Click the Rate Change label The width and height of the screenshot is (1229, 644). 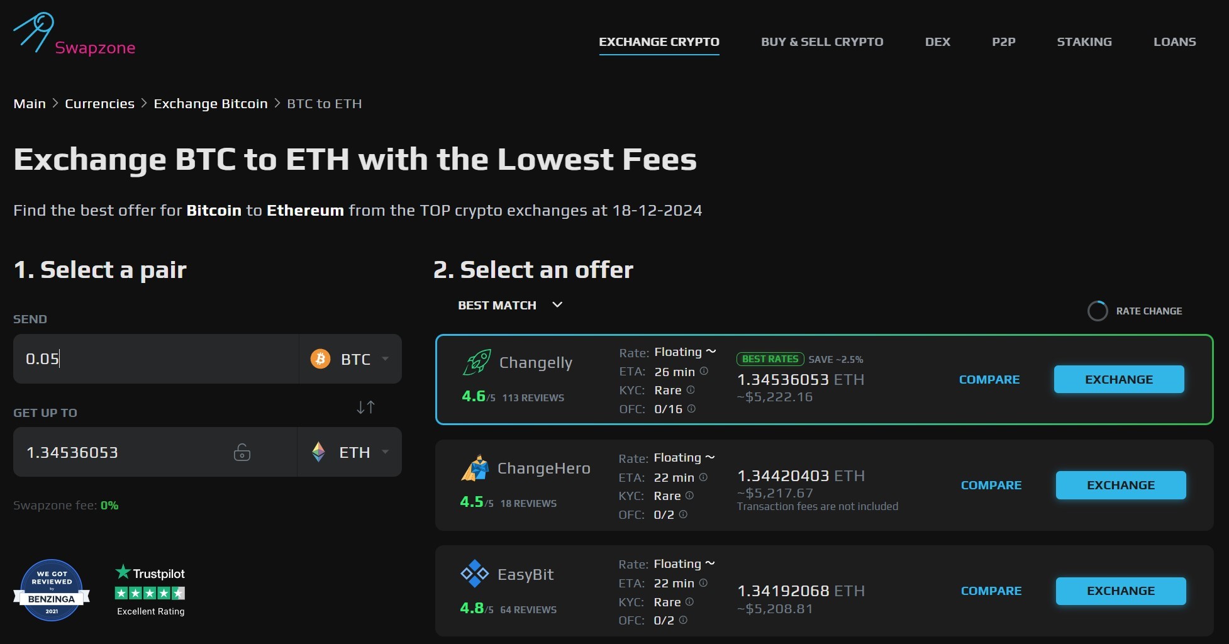[1149, 311]
